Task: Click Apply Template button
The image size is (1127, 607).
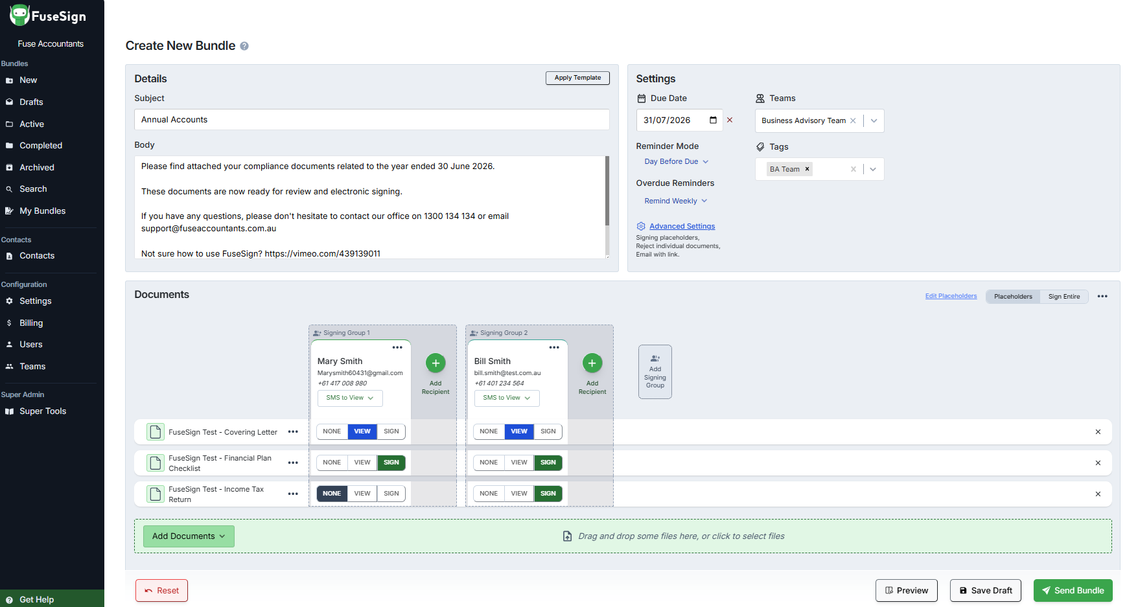Action: [x=577, y=78]
